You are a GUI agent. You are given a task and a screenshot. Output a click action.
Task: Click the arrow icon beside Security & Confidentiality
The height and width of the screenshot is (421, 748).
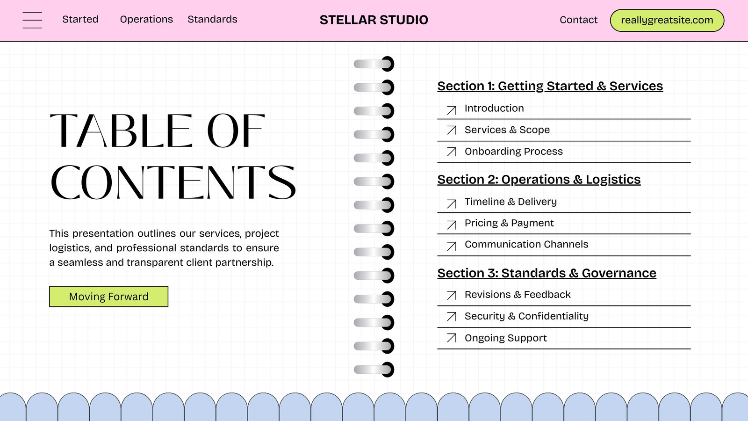click(452, 317)
